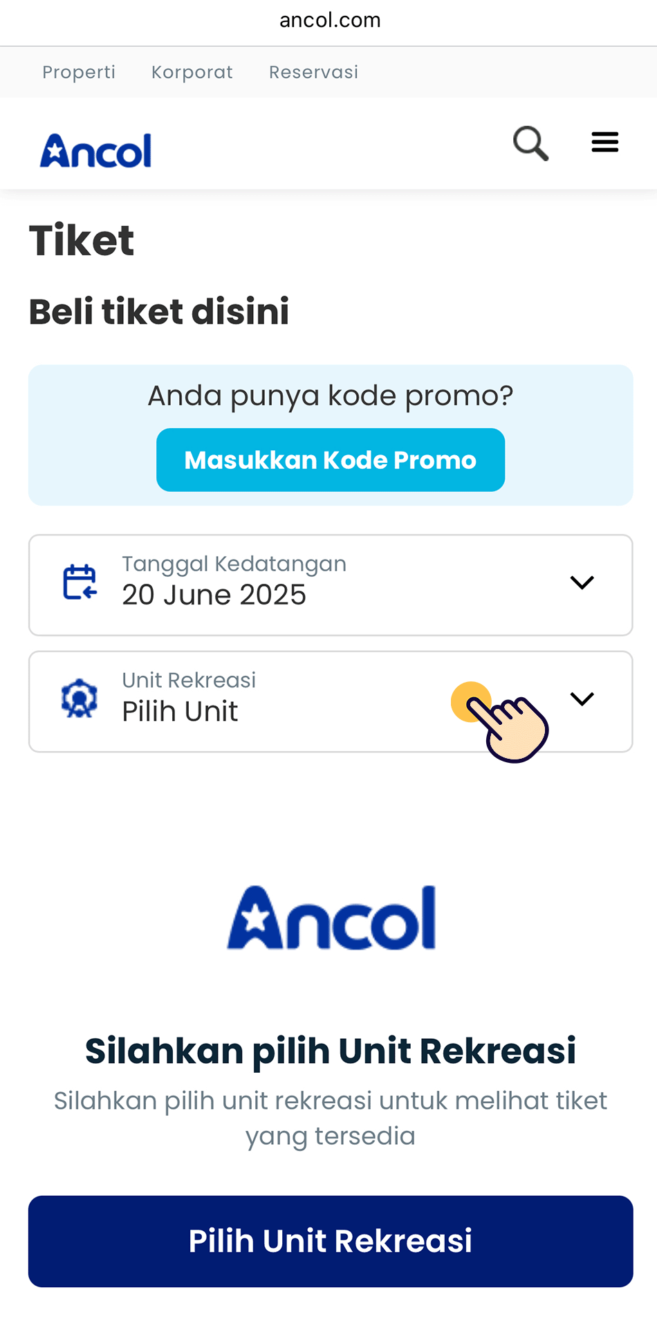Open the Reservasi menu item

pos(314,72)
